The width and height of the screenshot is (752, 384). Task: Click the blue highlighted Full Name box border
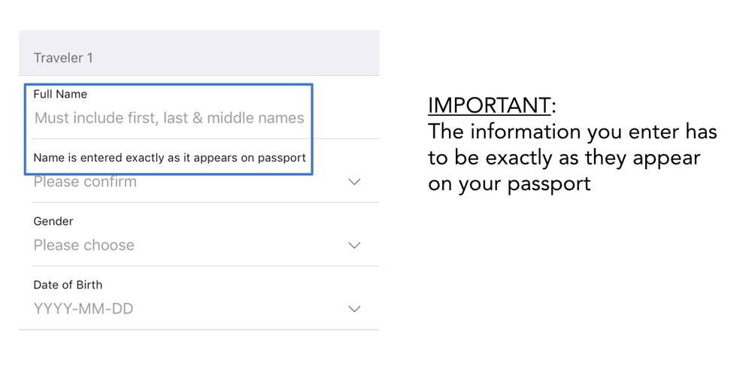311,129
